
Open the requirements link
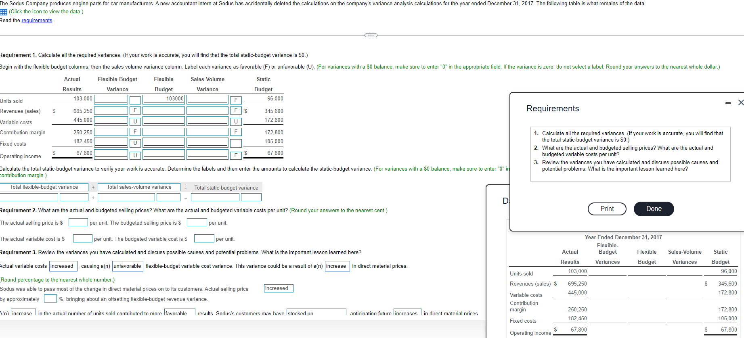[37, 21]
